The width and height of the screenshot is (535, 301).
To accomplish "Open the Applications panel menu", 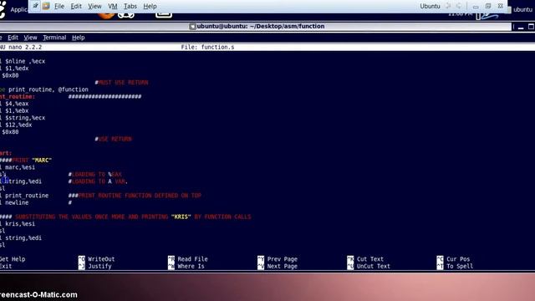I will tap(18, 9).
